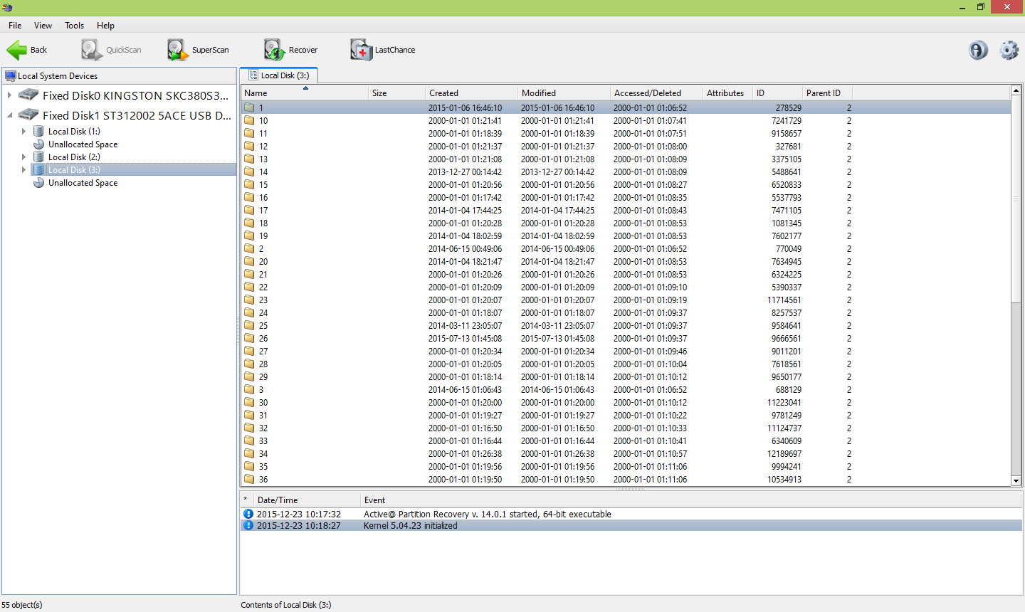Click the folder icon of folder 10

(x=249, y=121)
